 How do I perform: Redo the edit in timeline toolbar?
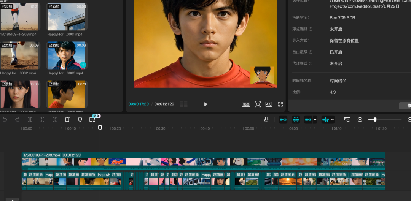(x=17, y=120)
